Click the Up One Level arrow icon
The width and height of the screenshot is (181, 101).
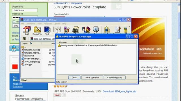coord(24,39)
